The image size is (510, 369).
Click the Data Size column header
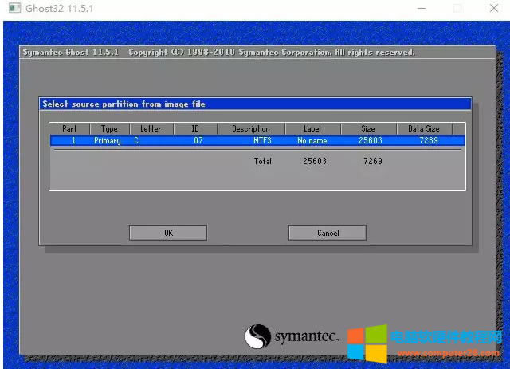click(424, 128)
